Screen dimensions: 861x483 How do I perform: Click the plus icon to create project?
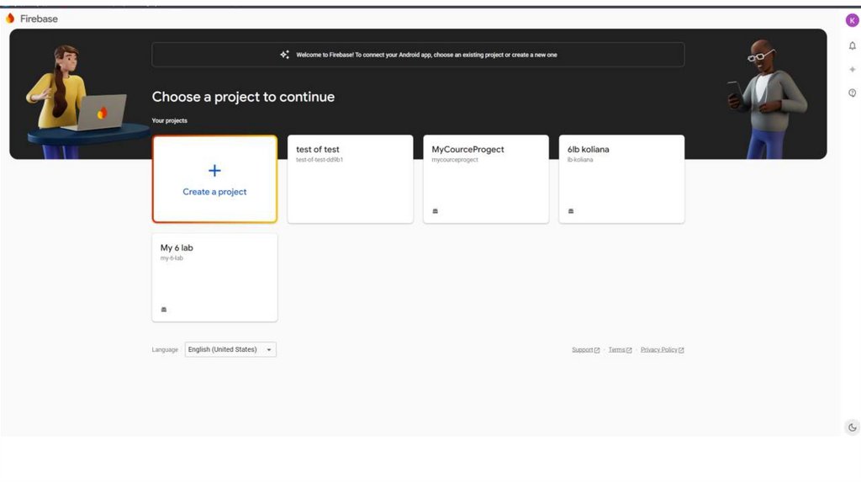click(x=214, y=171)
